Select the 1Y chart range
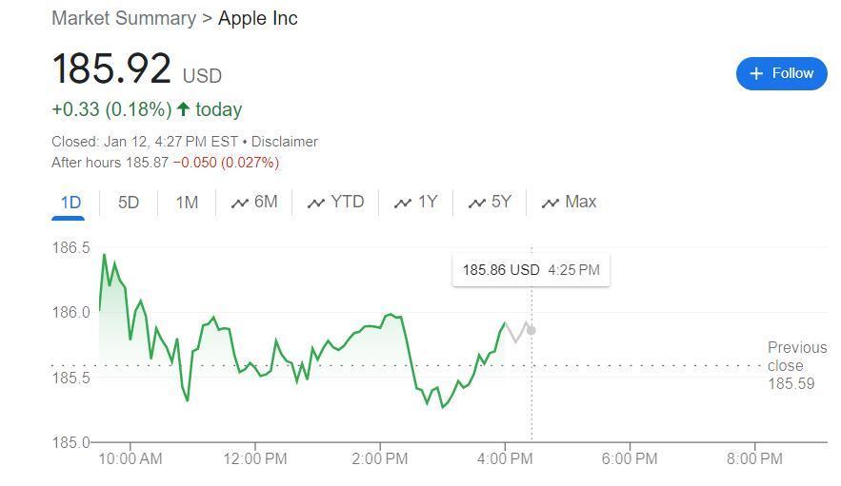 tap(428, 202)
